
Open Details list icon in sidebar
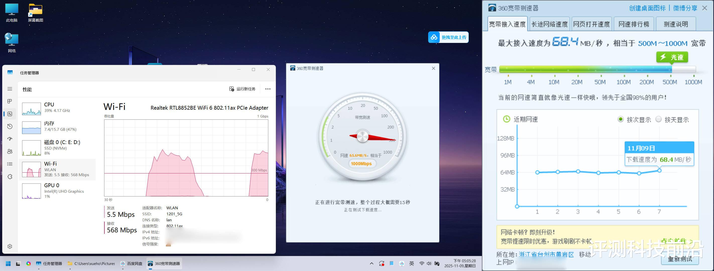coord(10,164)
